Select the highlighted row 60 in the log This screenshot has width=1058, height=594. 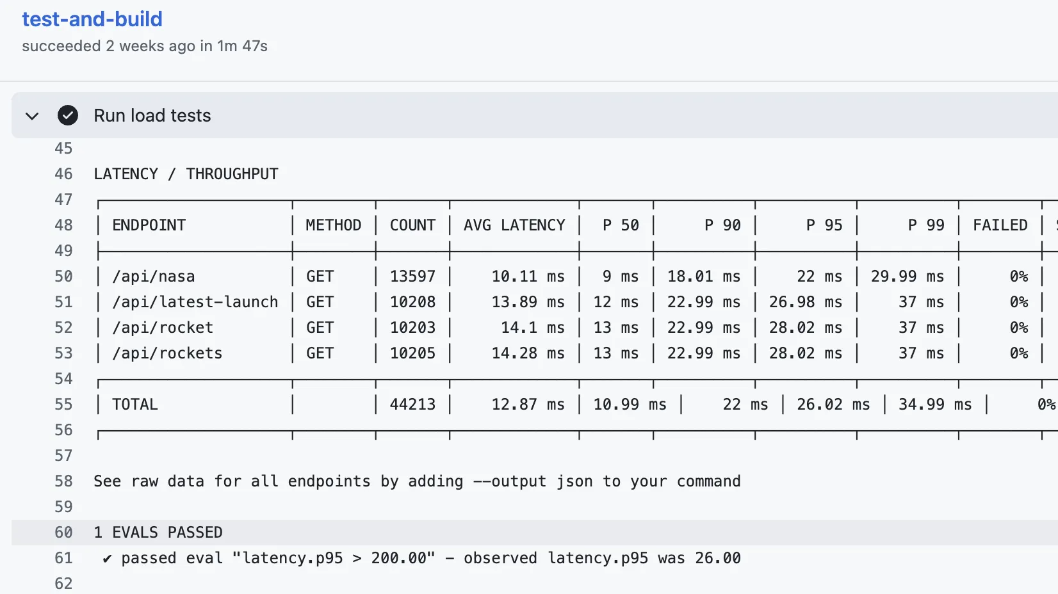pos(256,532)
